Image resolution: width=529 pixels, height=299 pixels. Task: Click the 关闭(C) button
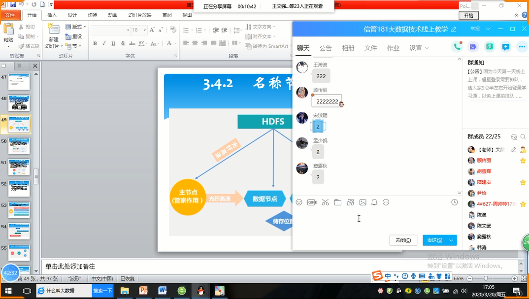point(403,240)
